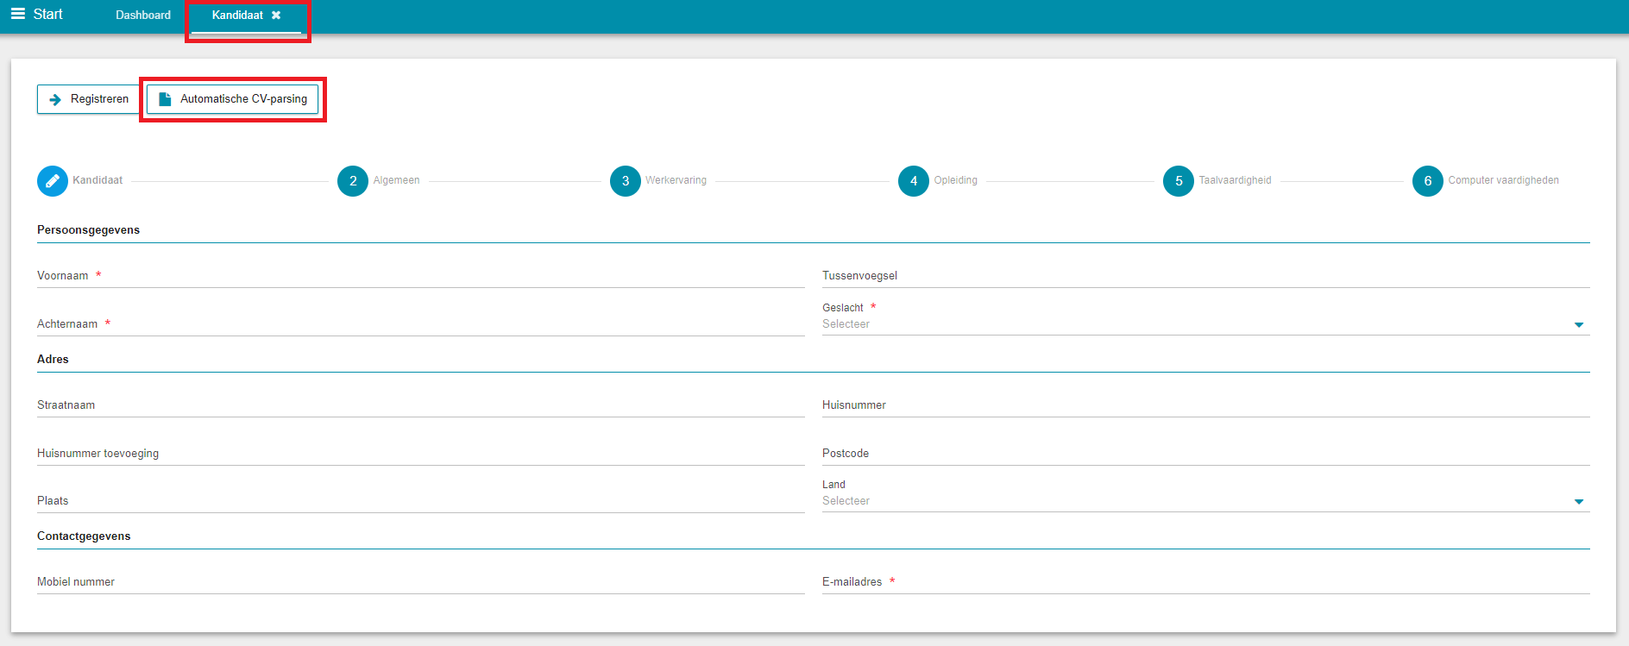Viewport: 1629px width, 646px height.
Task: Focus the Huisnummer input field
Action: pos(1205,405)
